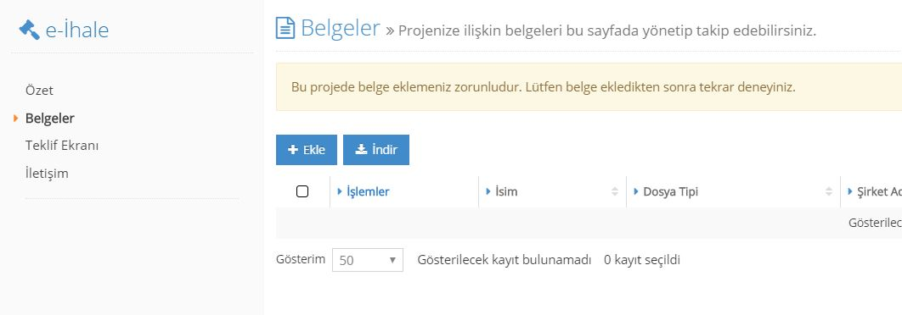Click the İndir button
The width and height of the screenshot is (902, 315).
tap(376, 150)
